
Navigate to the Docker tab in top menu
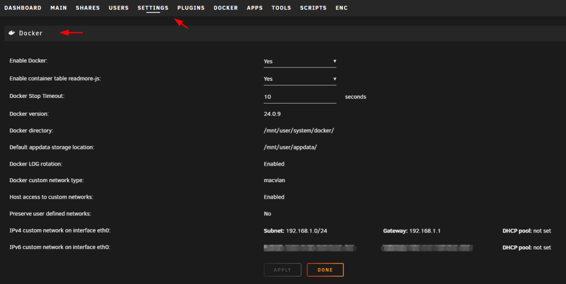pos(226,7)
